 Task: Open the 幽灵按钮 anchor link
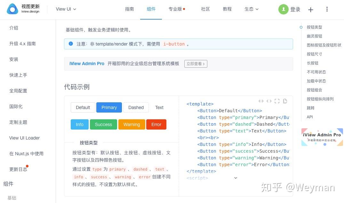coord(314,36)
